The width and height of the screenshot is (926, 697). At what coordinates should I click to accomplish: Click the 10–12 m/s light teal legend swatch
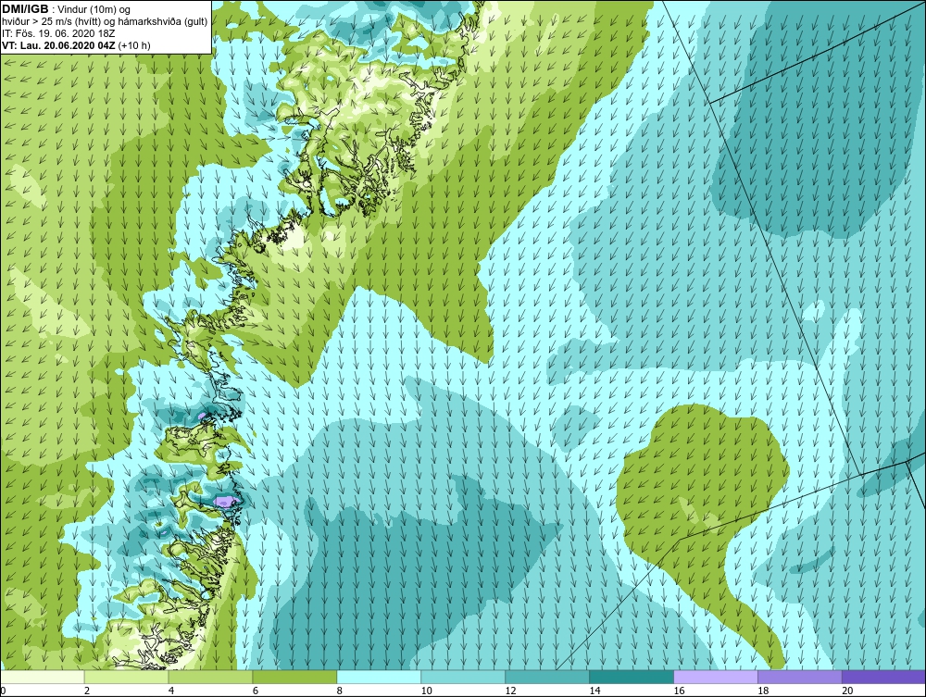tap(463, 677)
